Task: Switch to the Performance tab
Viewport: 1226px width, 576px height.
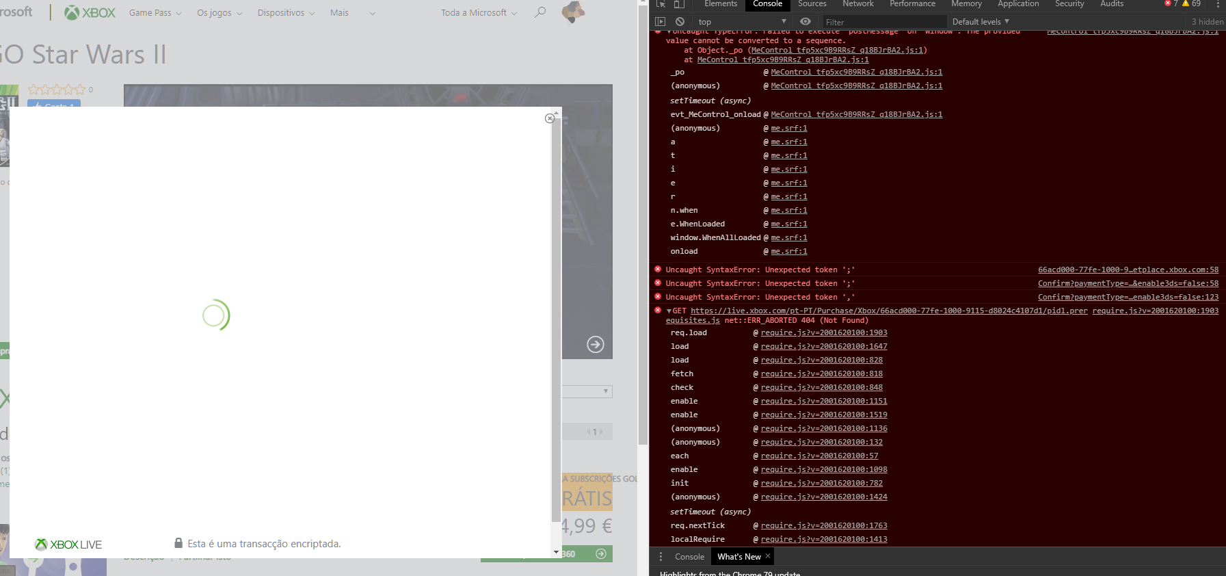Action: coord(912,4)
